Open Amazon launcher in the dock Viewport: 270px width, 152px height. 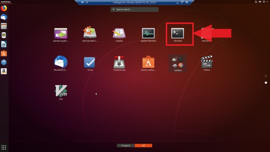pyautogui.click(x=4, y=71)
